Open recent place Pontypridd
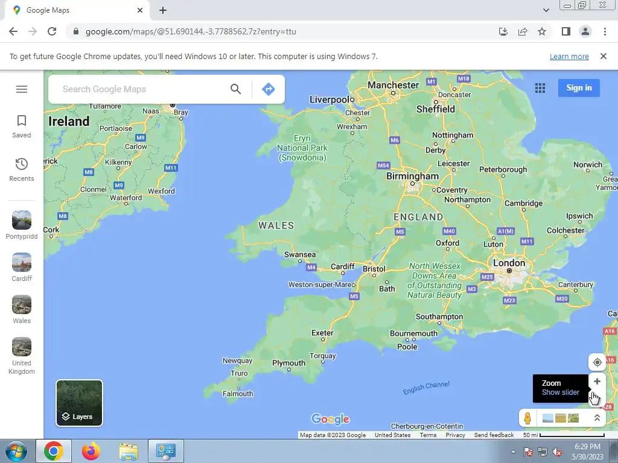This screenshot has width=618, height=463. [22, 225]
